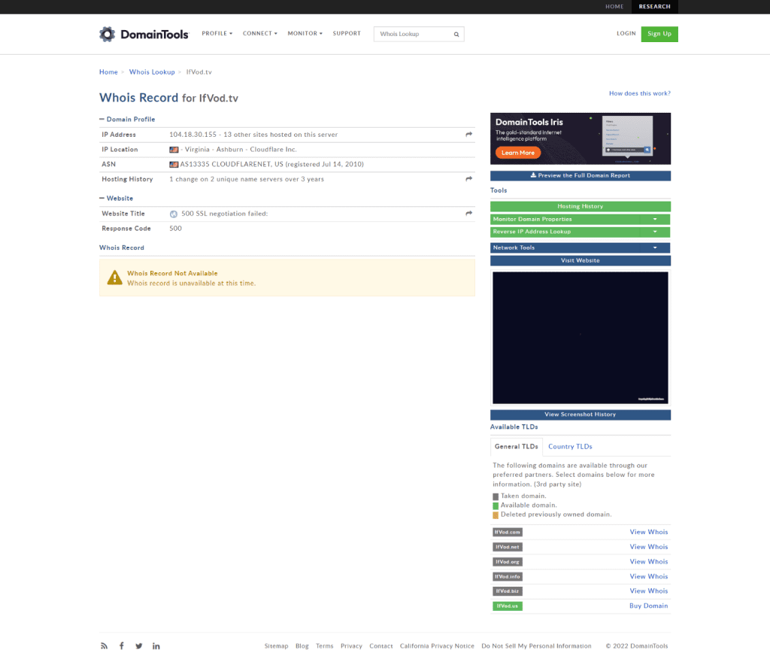Click View Screenshot History button
770x659 pixels.
(580, 415)
